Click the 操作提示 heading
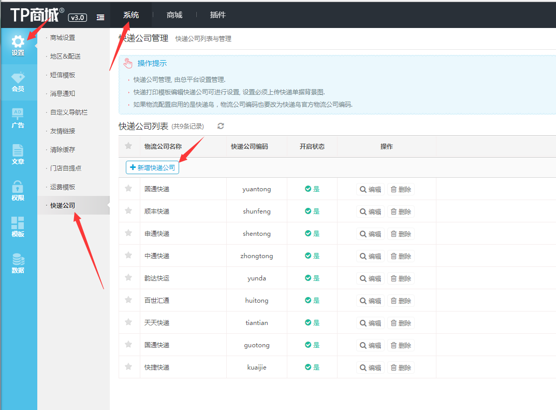The height and width of the screenshot is (410, 556). coord(152,63)
